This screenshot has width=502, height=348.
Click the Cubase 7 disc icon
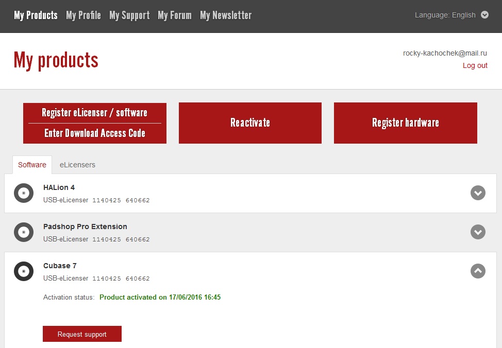pyautogui.click(x=24, y=271)
